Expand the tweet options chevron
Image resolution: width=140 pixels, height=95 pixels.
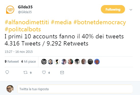(x=131, y=10)
